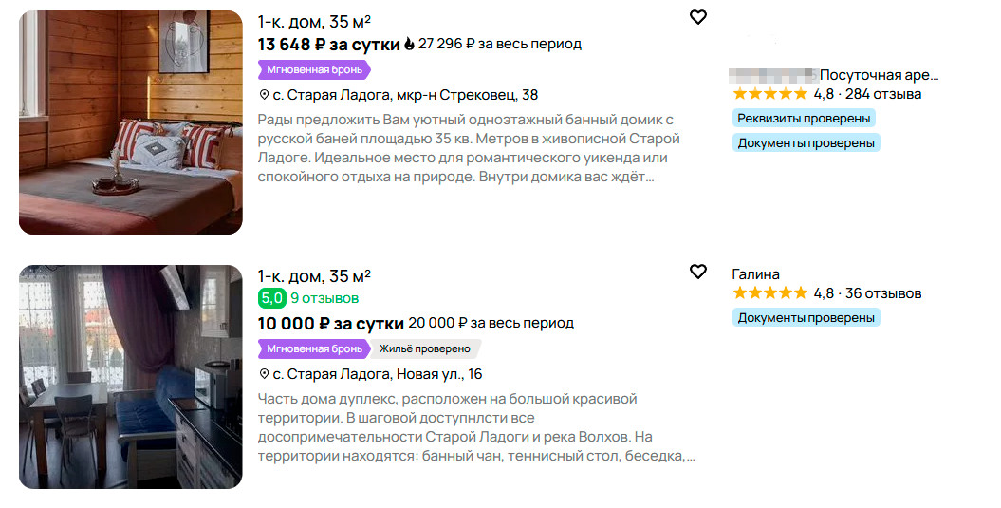The image size is (1001, 508).
Task: Click the Жильё проверено badge
Action: (x=424, y=348)
